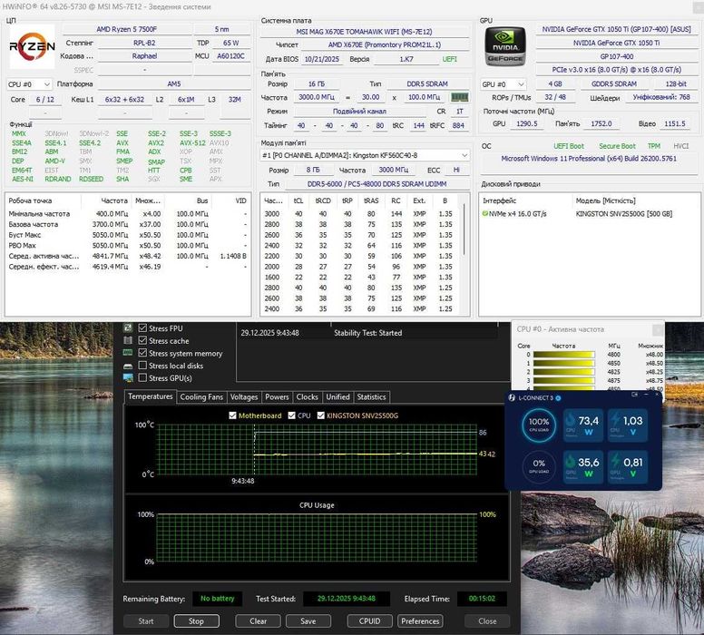Stop the stability test
704x635 pixels.
[x=196, y=621]
